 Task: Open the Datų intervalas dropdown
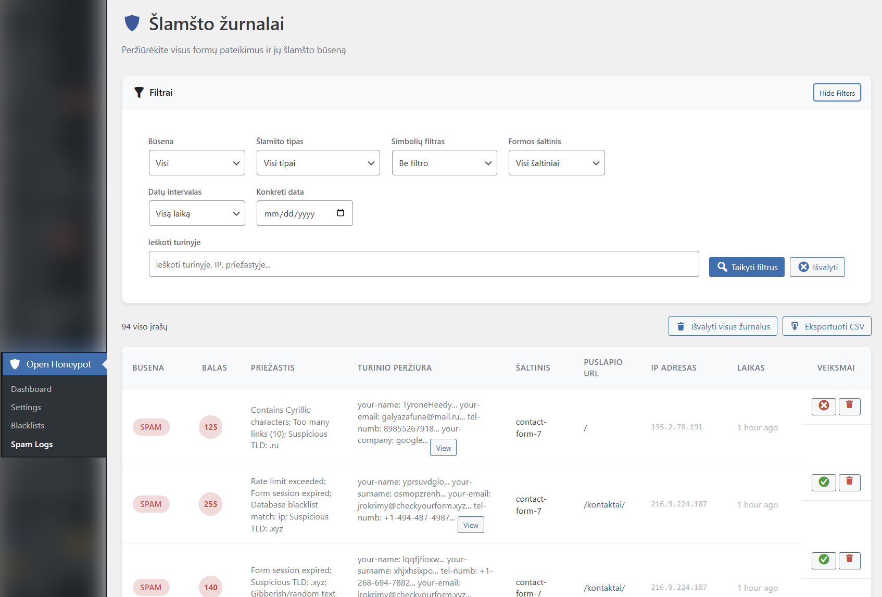(197, 213)
